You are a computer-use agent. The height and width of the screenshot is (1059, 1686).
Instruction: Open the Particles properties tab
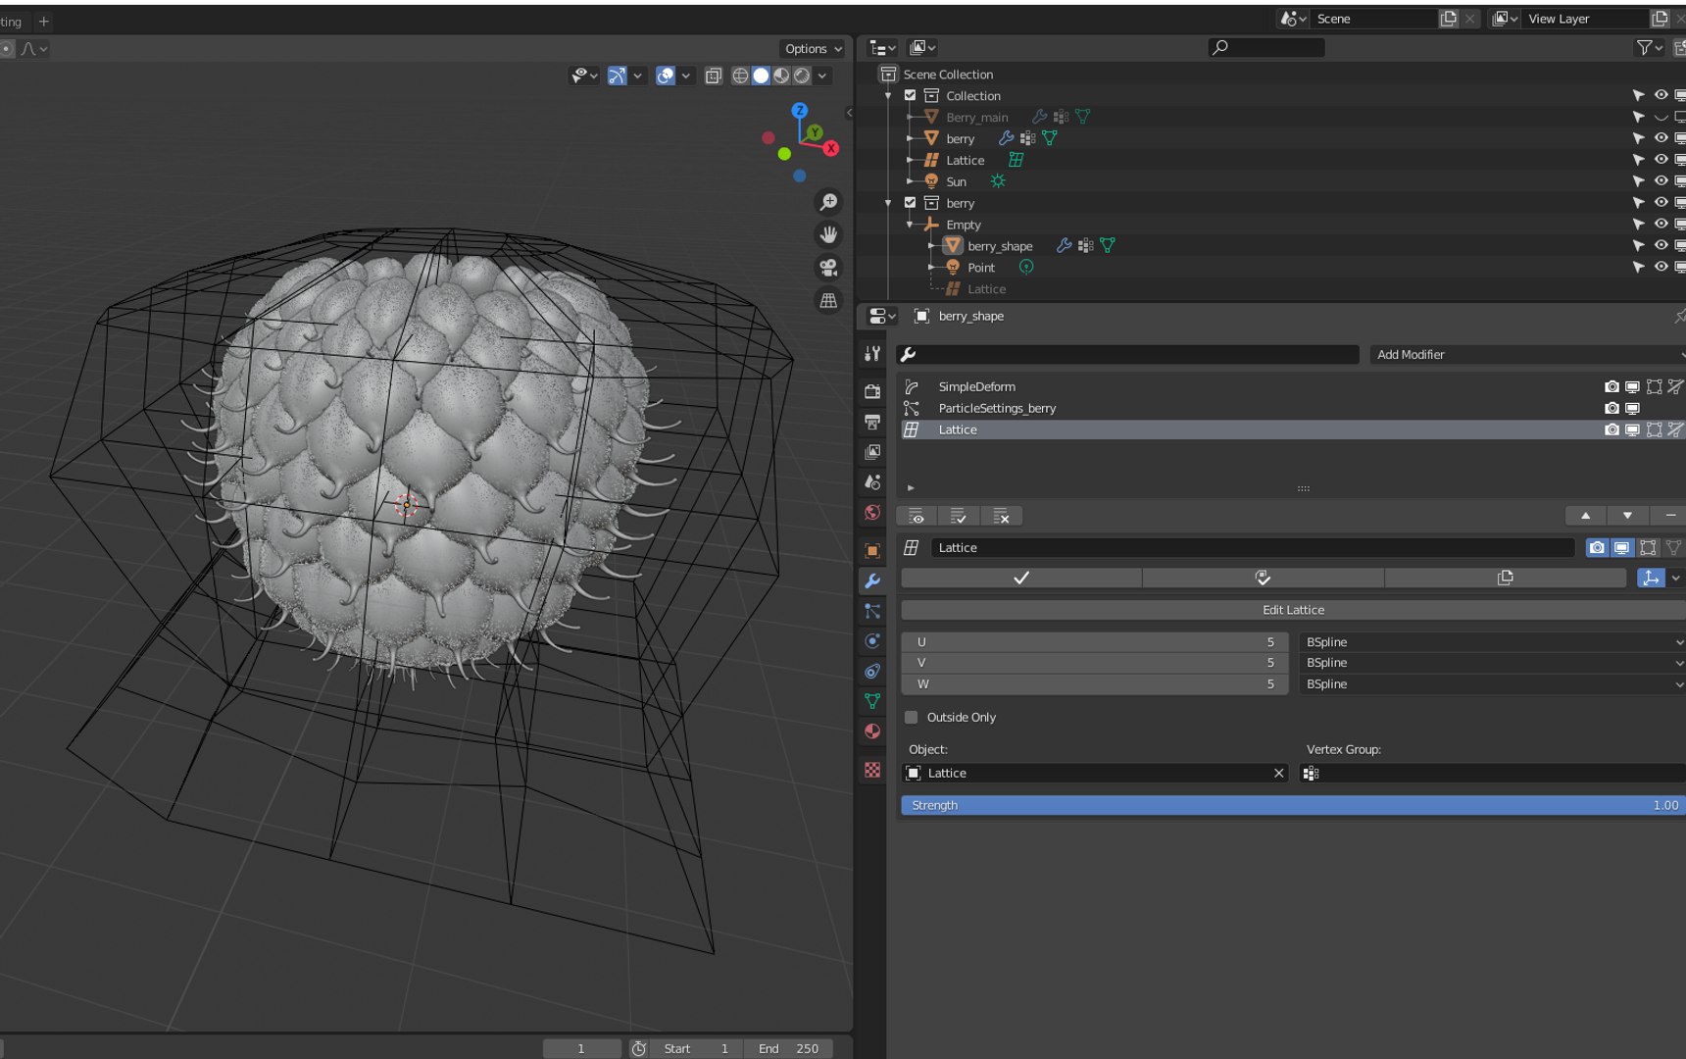(x=872, y=611)
